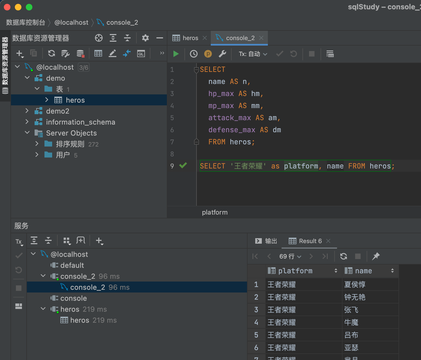Expand all services tree nodes

click(34, 240)
